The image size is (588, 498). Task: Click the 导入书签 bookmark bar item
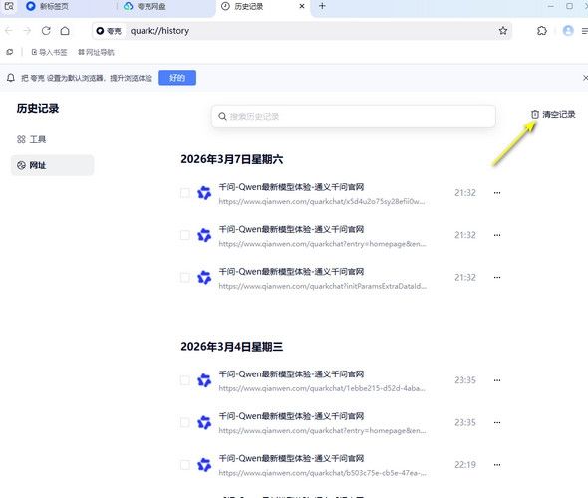49,52
